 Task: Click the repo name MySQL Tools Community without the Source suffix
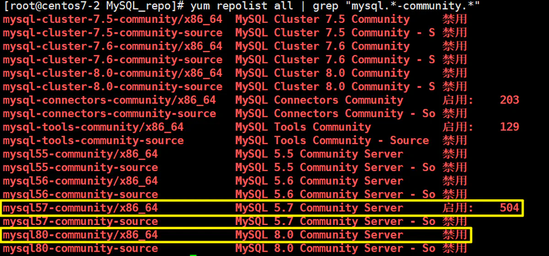pos(303,127)
